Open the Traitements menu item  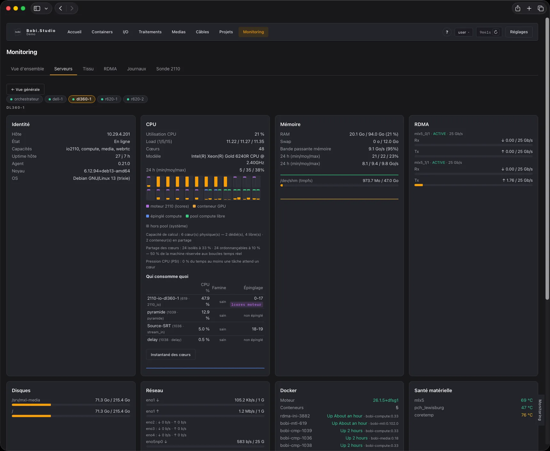(150, 32)
